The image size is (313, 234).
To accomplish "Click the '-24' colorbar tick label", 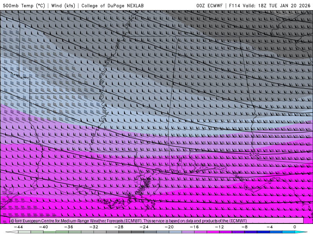I will 144,227.
